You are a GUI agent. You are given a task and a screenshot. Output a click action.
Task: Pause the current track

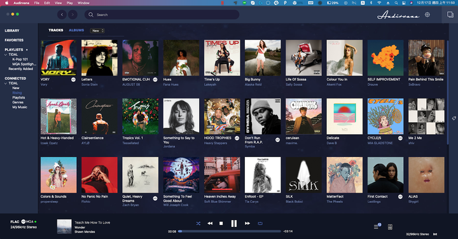tap(234, 224)
